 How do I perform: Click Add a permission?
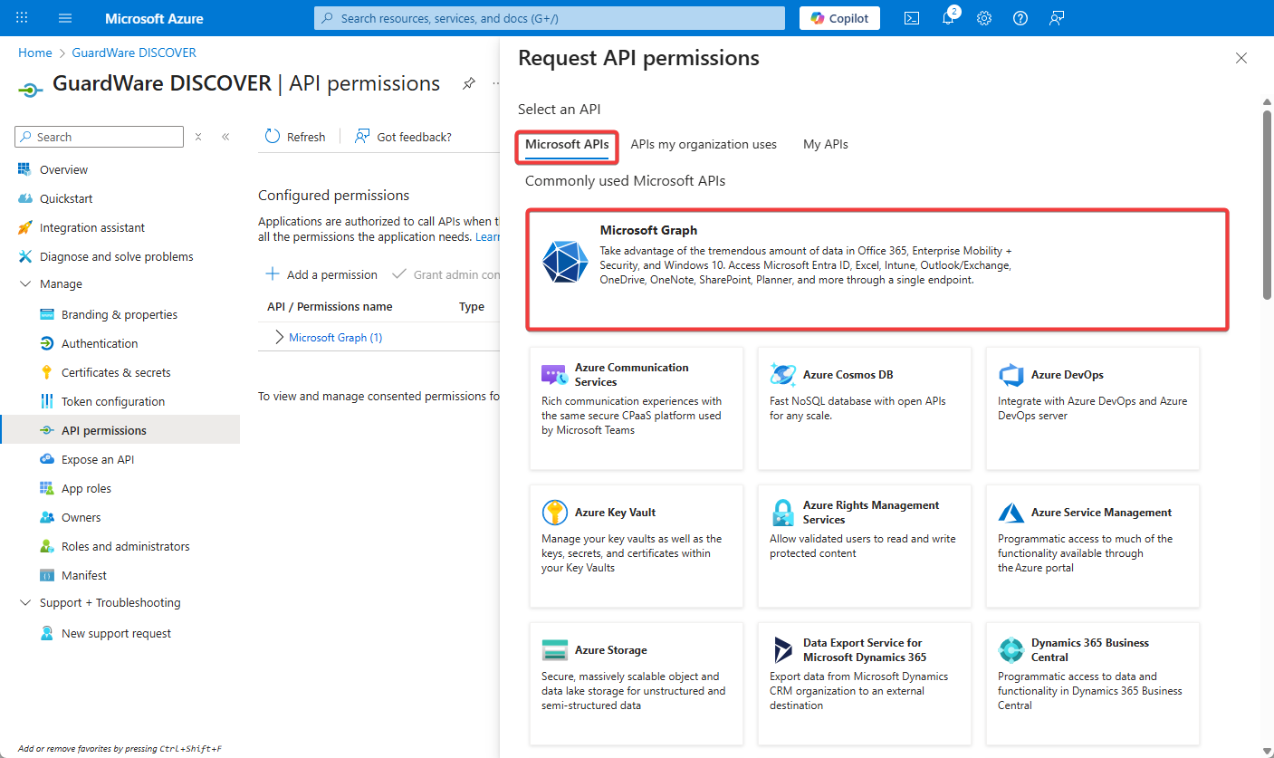pos(321,274)
